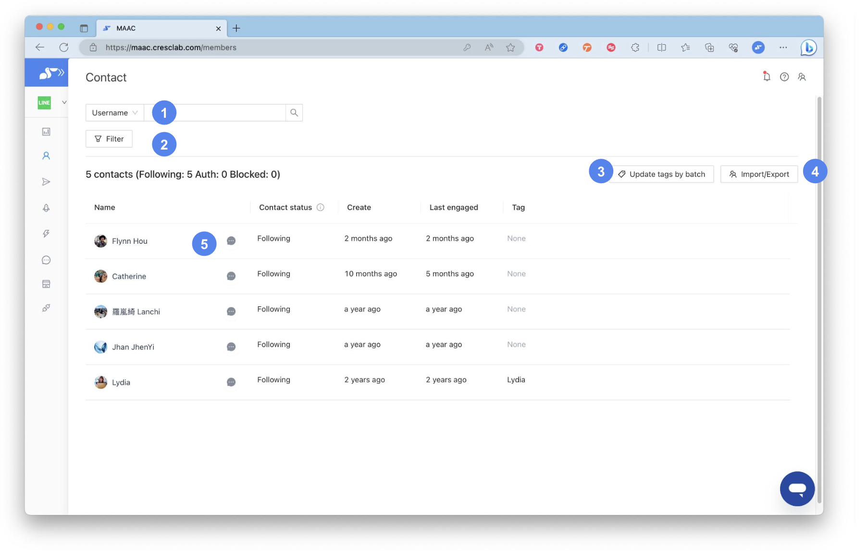The height and width of the screenshot is (551, 868).
Task: Click the plug integration icon in sidebar
Action: (x=46, y=308)
